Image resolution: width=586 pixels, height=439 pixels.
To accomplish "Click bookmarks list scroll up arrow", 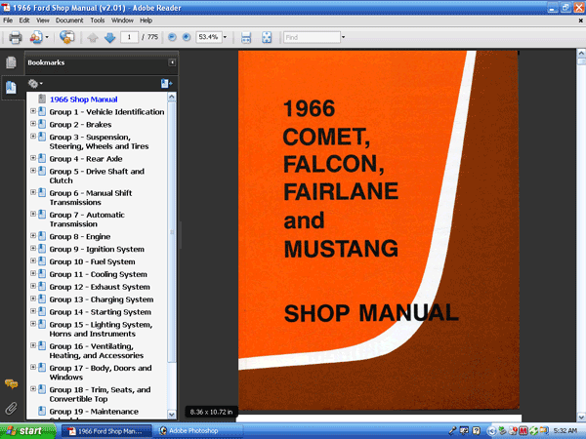I will click(x=172, y=97).
